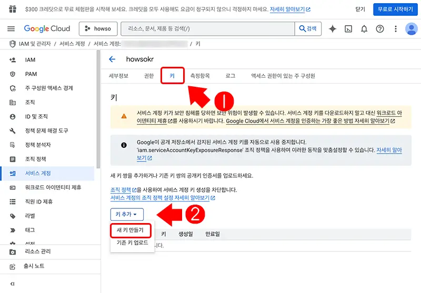Click the 키 추가 dropdown button
Image resolution: width=421 pixels, height=293 pixels.
point(127,215)
